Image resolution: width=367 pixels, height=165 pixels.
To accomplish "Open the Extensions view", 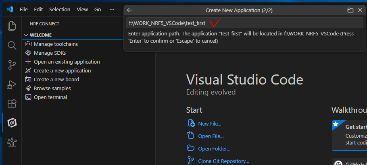I will [x=12, y=103].
